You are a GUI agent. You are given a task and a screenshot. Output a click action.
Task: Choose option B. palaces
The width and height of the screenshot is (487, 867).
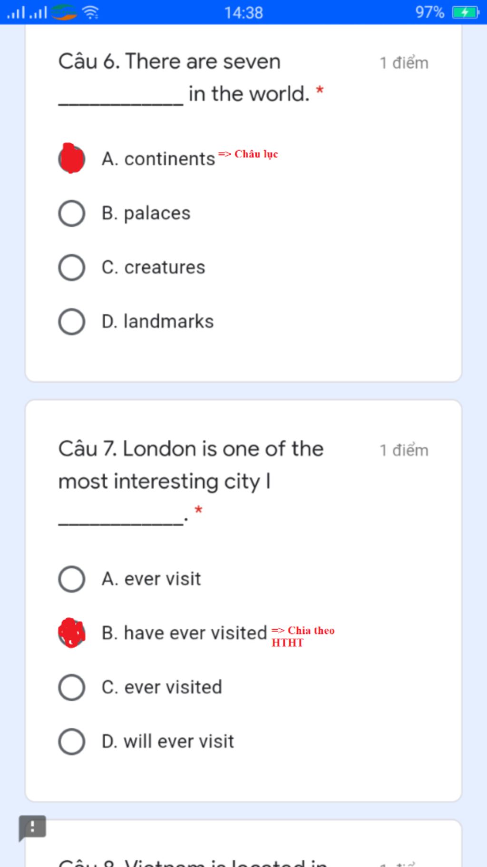click(x=72, y=213)
